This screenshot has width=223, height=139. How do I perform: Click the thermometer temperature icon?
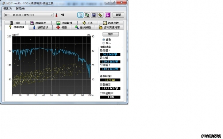pyautogui.click(x=56, y=15)
